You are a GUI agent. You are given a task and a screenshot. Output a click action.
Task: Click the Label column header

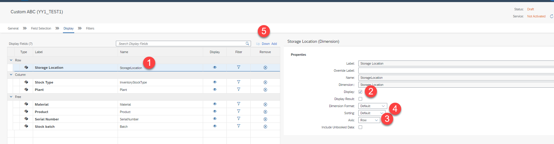point(39,52)
